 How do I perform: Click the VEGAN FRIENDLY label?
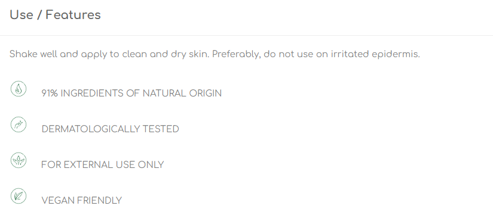(x=81, y=201)
